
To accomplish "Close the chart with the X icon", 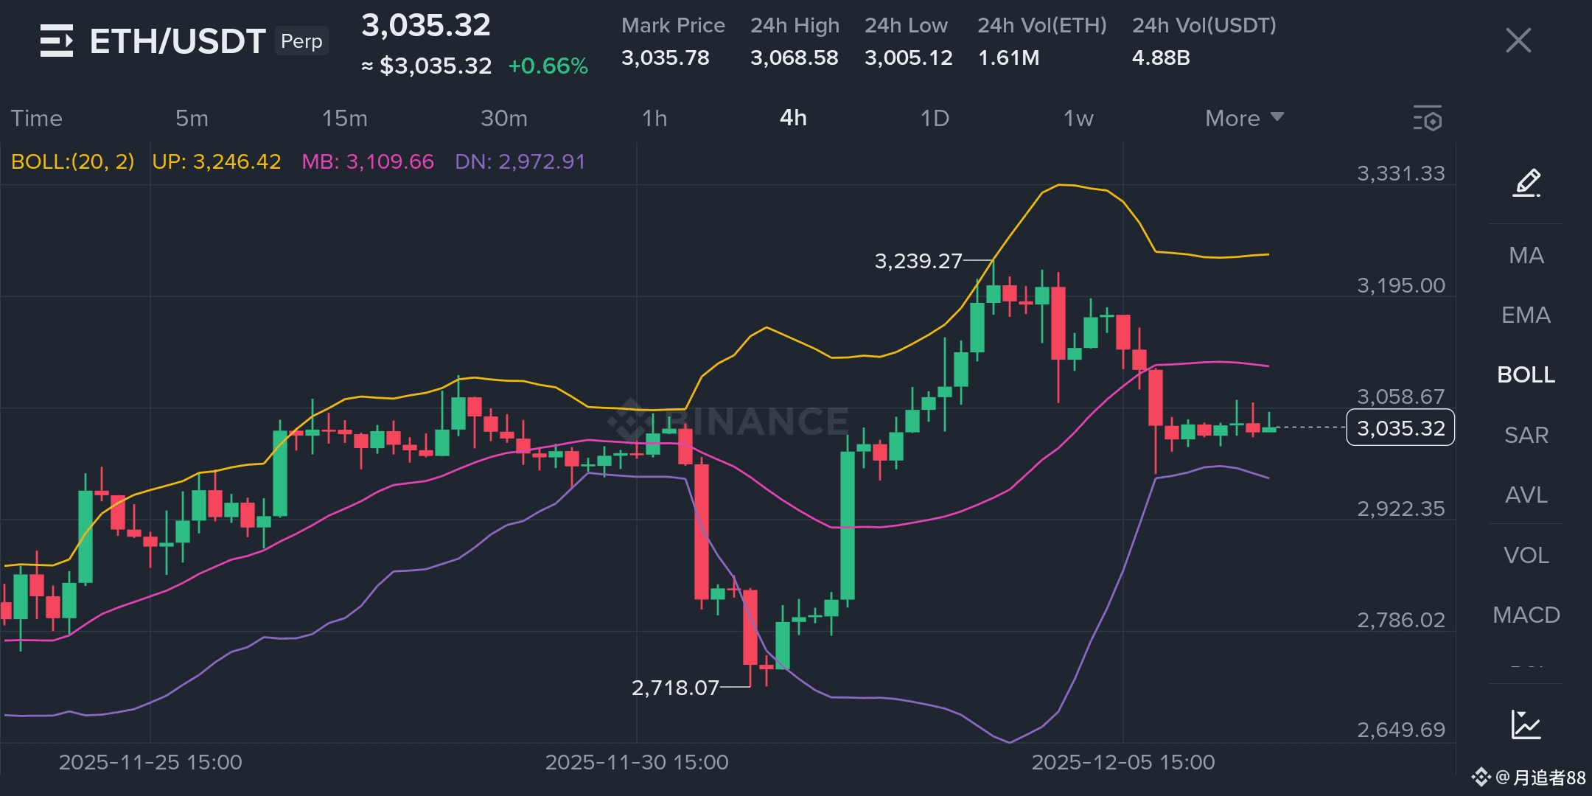I will tap(1518, 41).
